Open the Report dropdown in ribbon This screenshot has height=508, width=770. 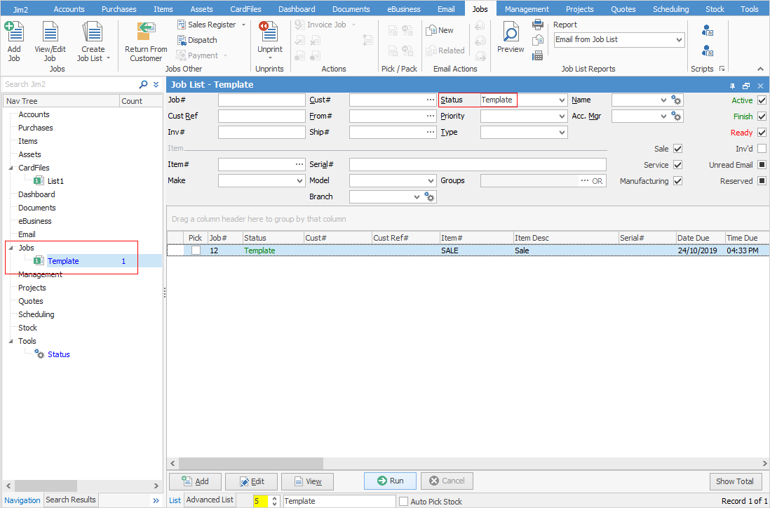(678, 40)
